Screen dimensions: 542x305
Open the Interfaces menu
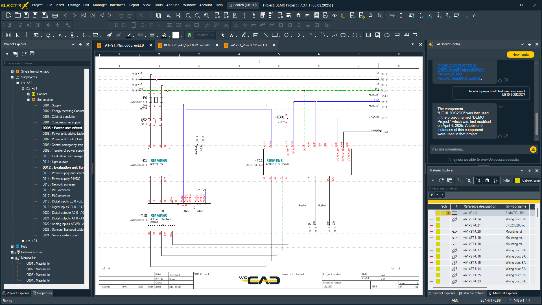click(x=117, y=5)
